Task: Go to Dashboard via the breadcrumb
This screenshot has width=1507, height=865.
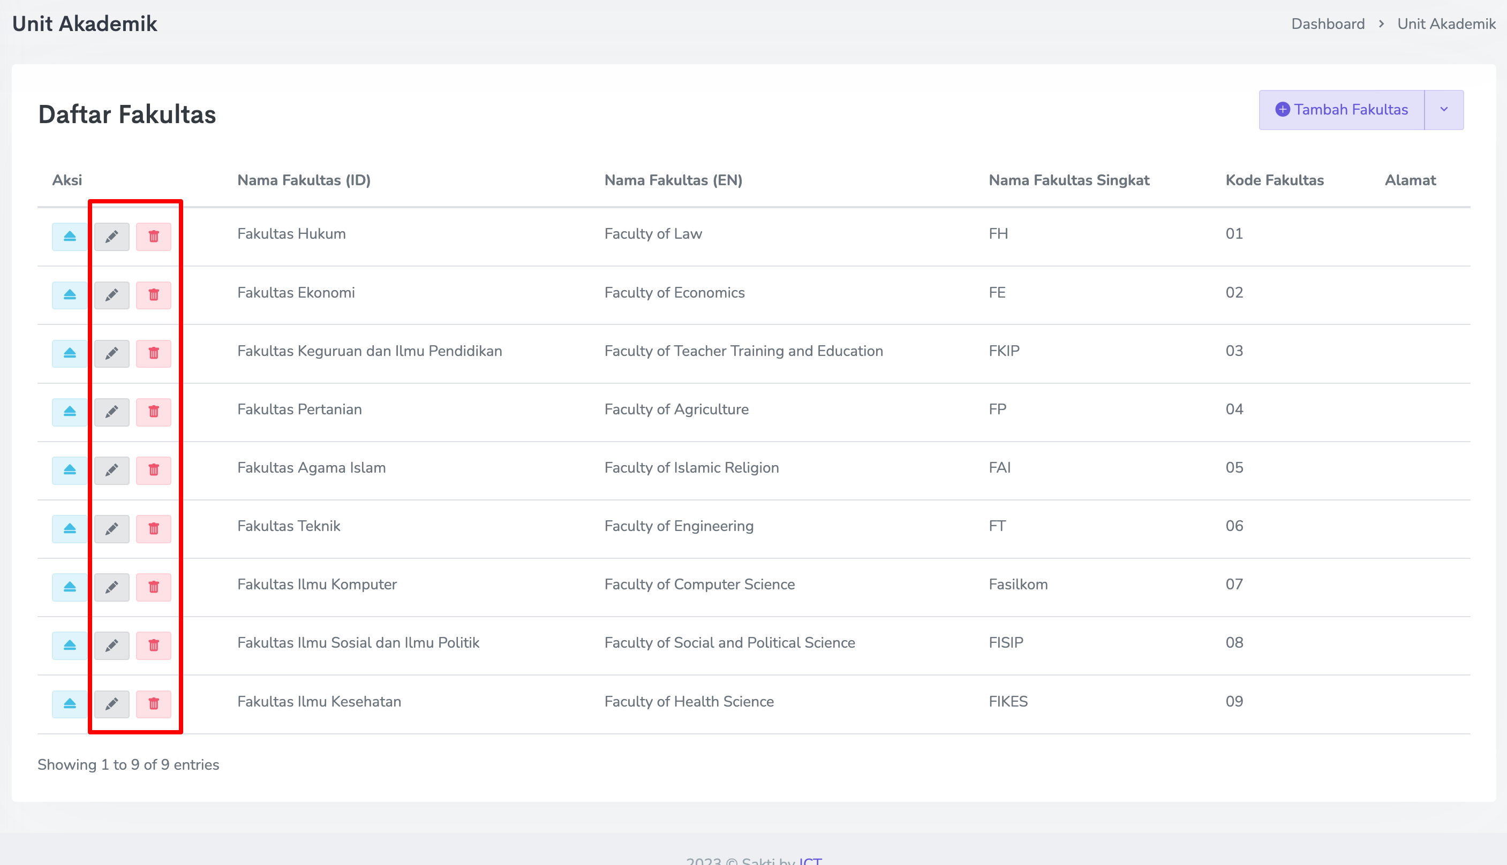Action: coord(1328,24)
